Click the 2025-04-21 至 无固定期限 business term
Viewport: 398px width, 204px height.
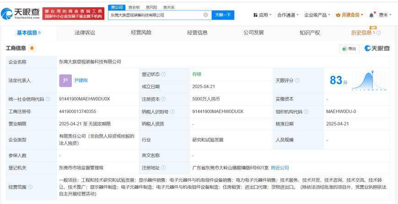(85, 124)
